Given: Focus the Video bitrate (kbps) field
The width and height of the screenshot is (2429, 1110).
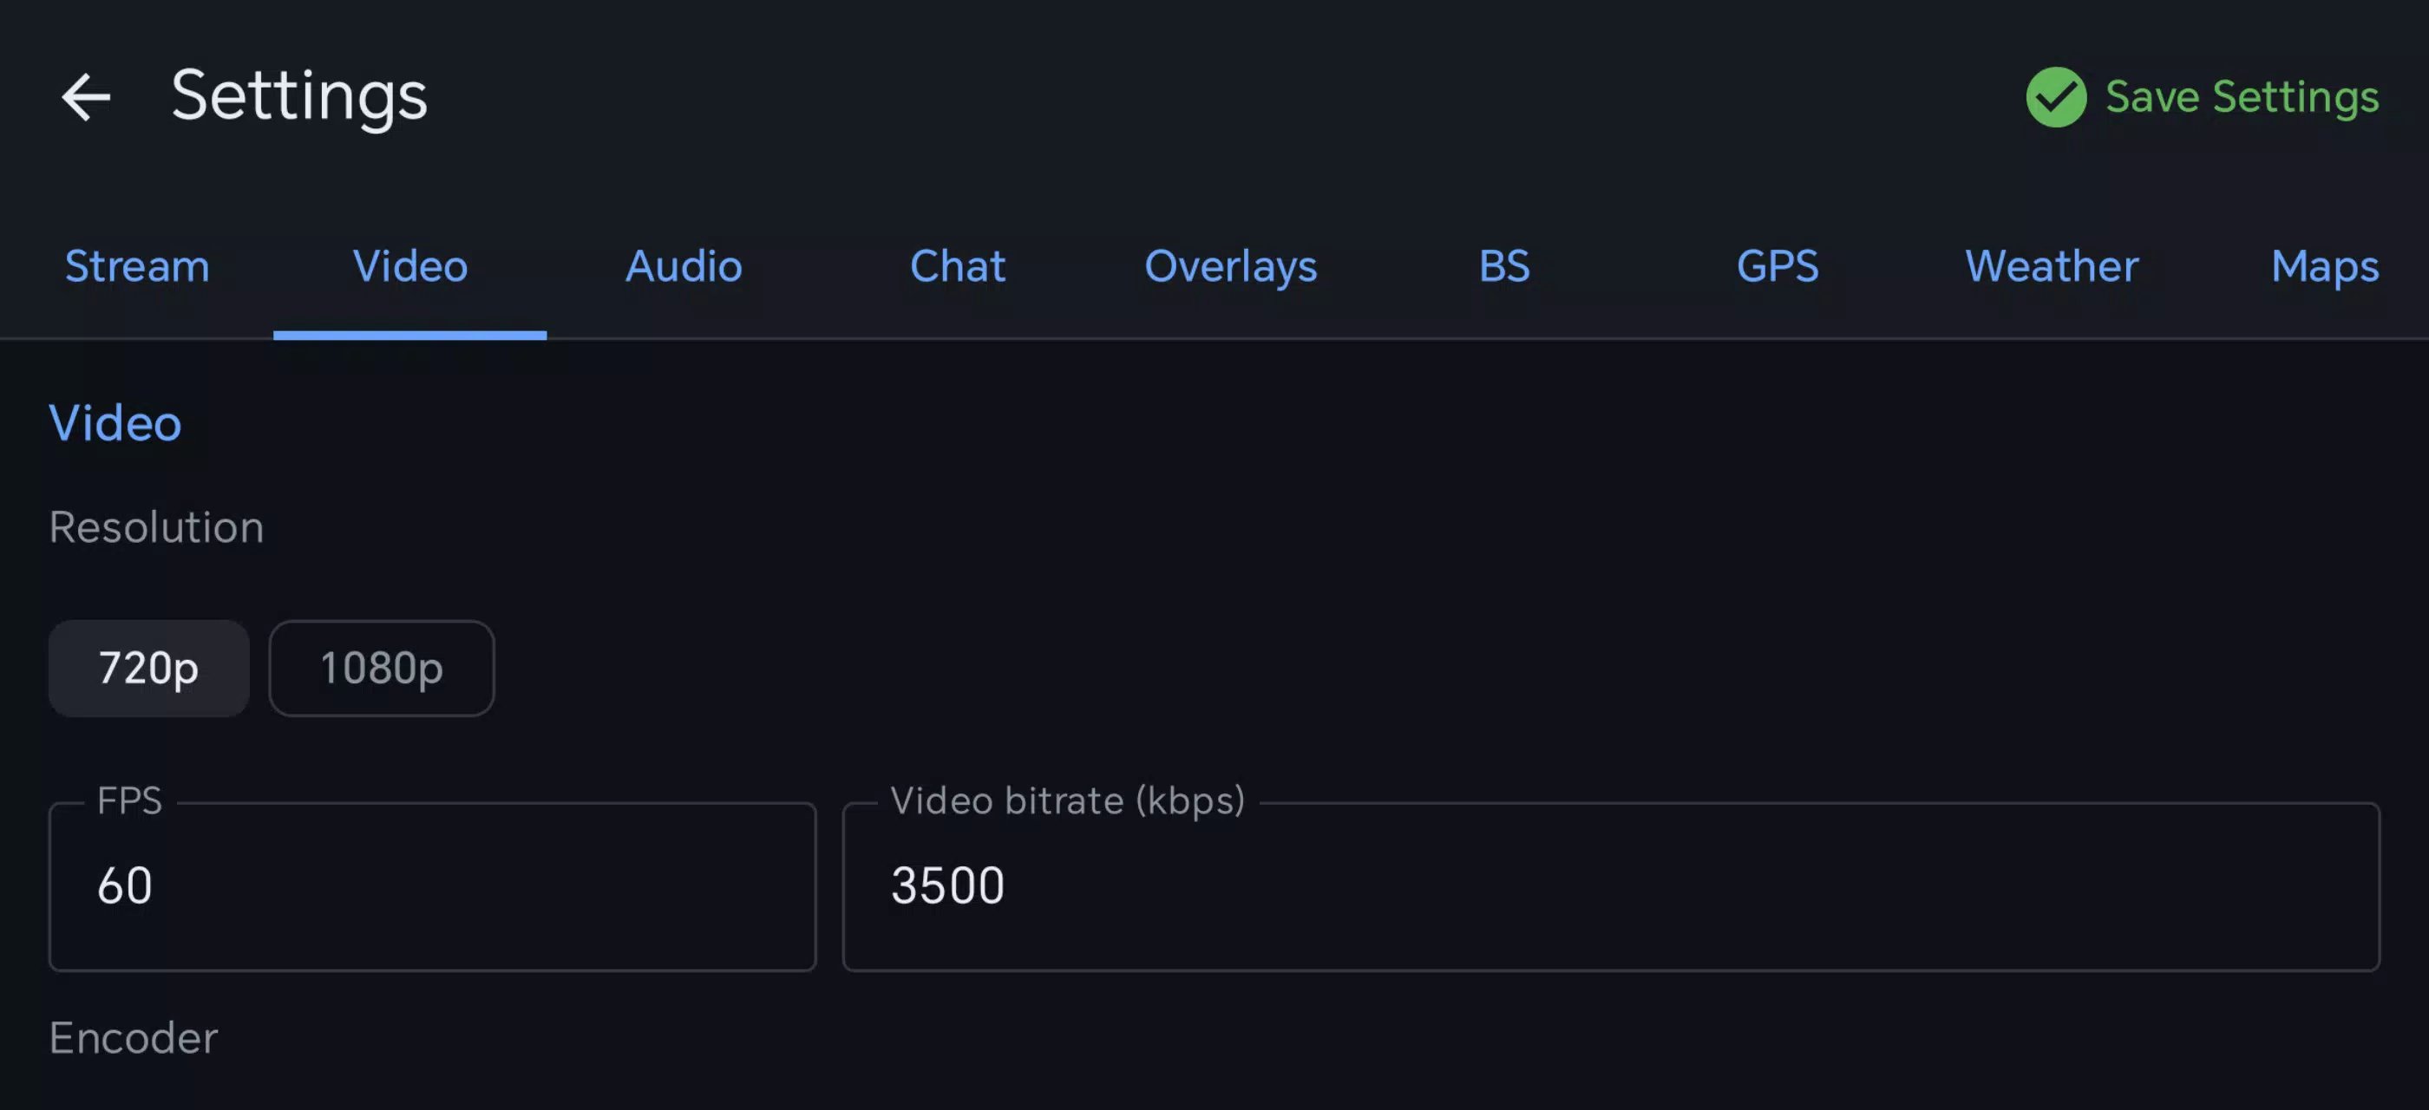Looking at the screenshot, I should tap(1611, 886).
